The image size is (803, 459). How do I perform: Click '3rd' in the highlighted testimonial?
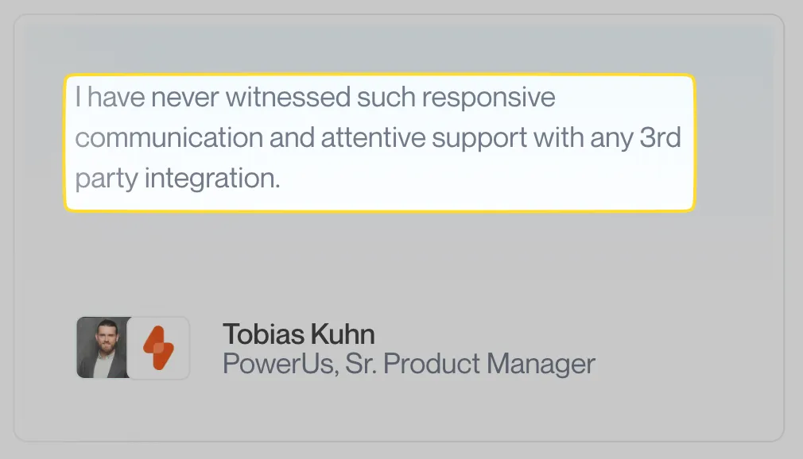pos(660,137)
